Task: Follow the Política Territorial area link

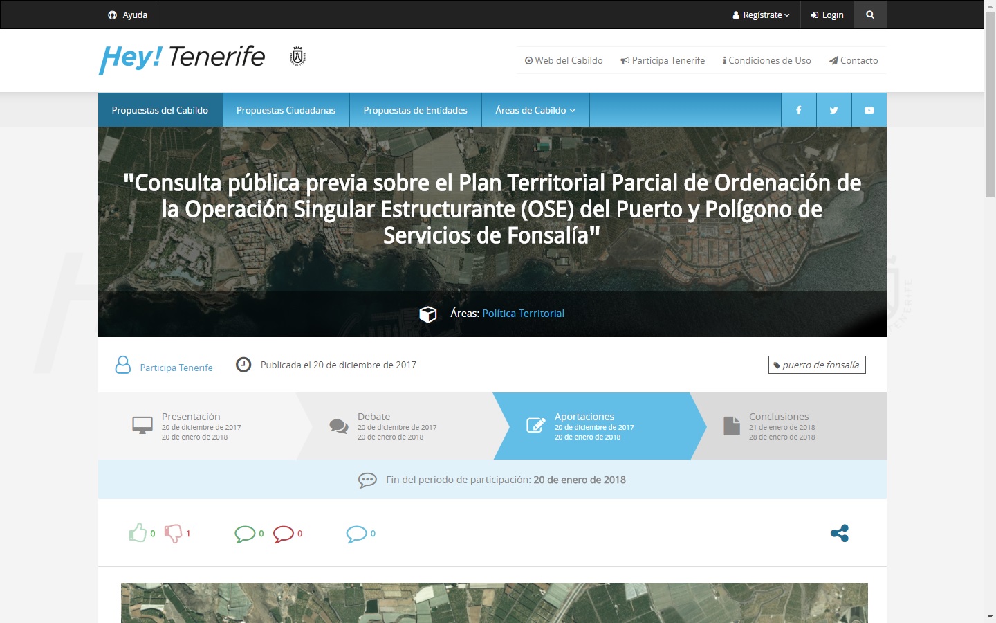Action: coord(523,314)
